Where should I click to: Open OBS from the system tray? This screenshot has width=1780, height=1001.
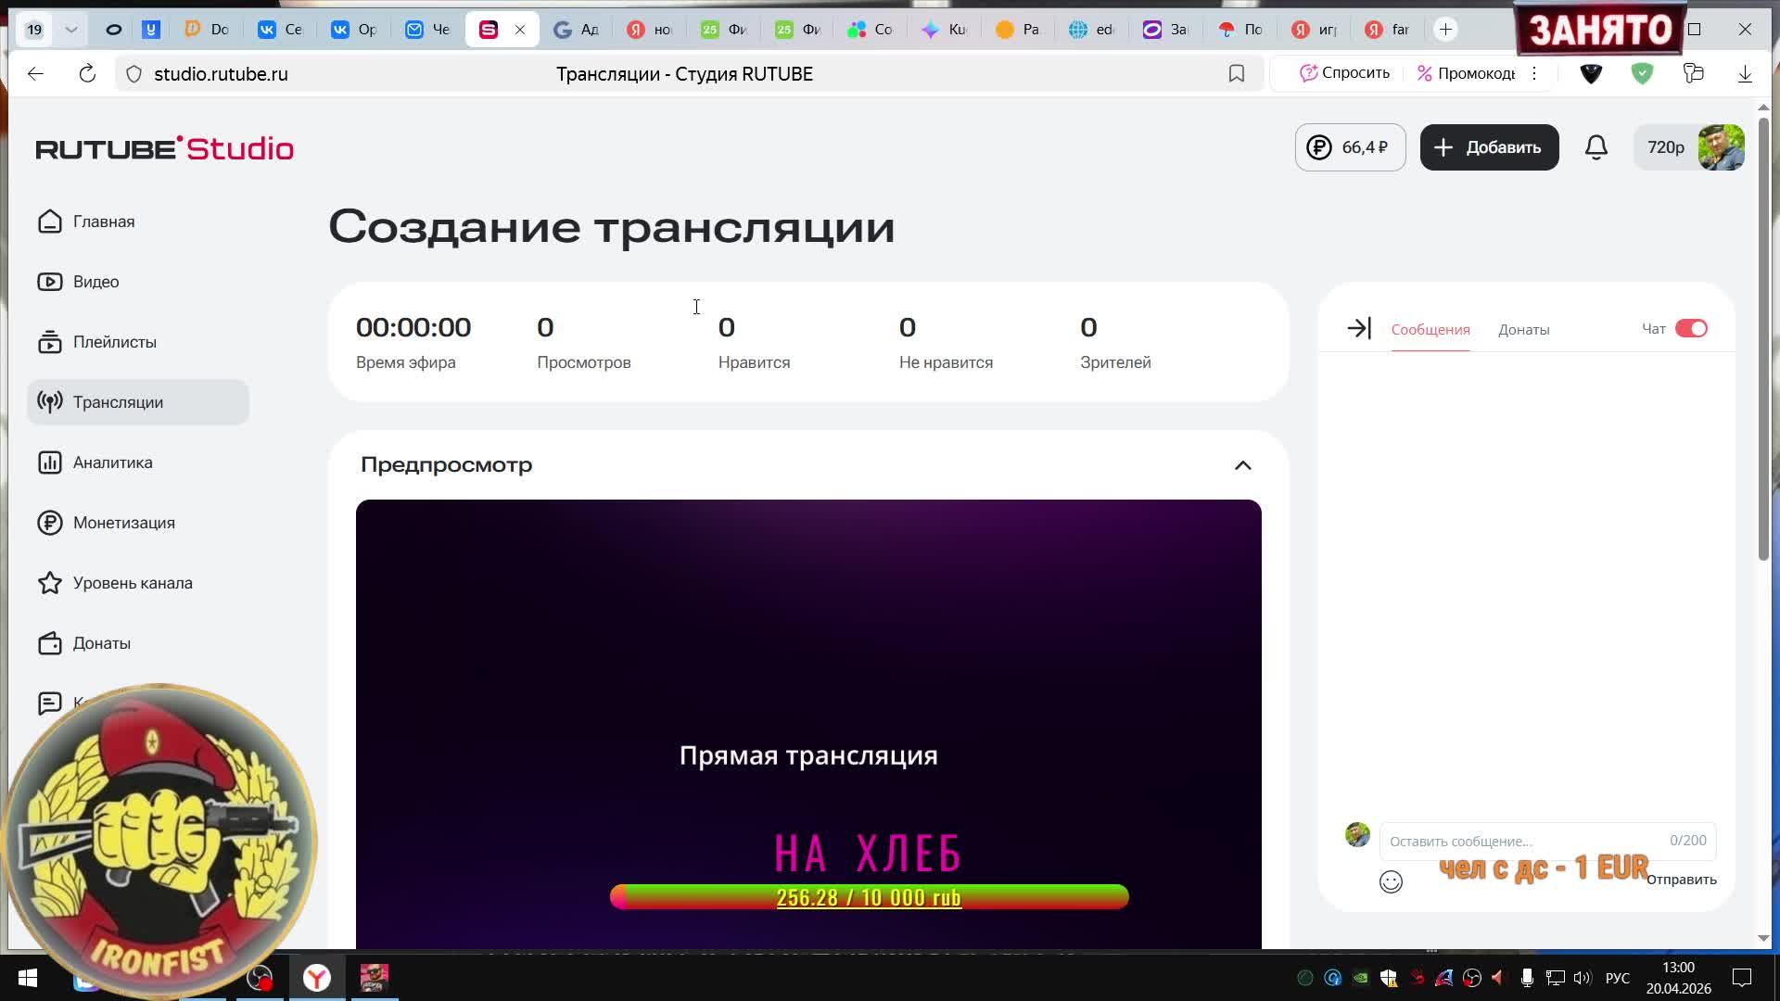pos(1471,978)
